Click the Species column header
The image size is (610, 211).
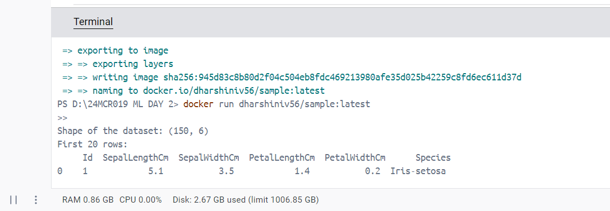(x=433, y=158)
